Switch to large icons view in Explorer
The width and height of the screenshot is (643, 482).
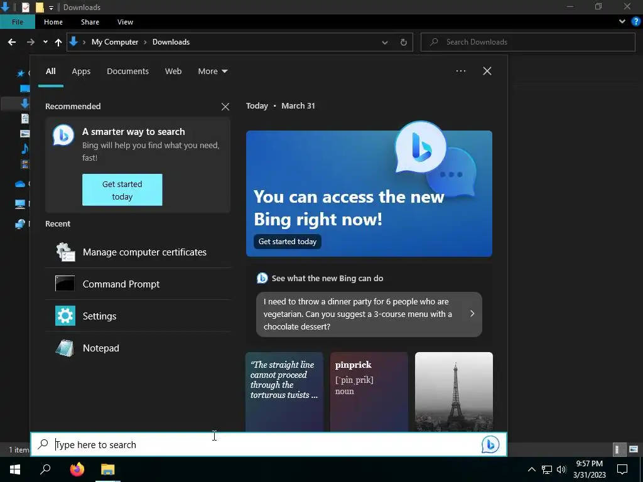[x=633, y=449]
